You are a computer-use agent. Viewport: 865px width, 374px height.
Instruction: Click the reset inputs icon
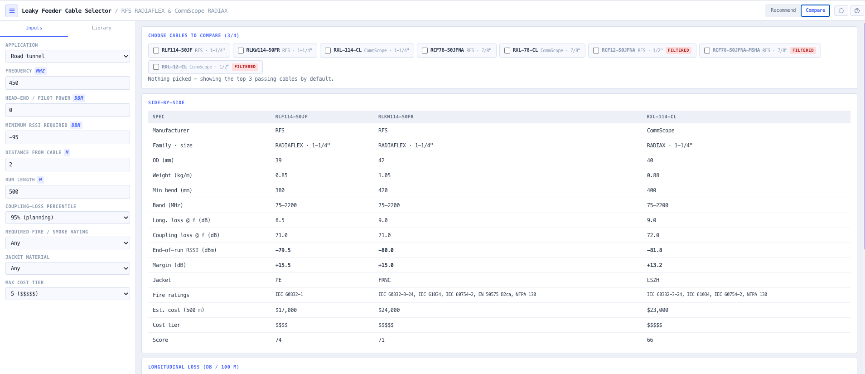(x=841, y=10)
